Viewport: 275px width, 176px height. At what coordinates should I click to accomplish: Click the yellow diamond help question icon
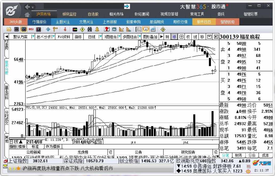163,29
